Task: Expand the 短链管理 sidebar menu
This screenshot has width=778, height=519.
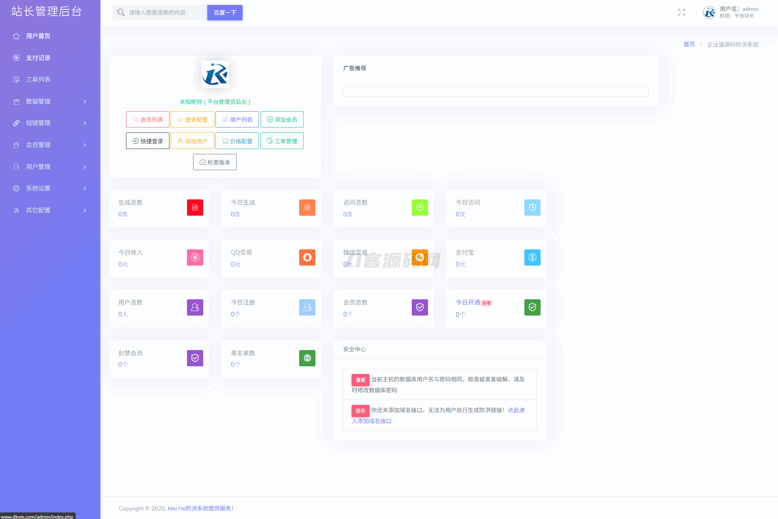Action: [50, 123]
